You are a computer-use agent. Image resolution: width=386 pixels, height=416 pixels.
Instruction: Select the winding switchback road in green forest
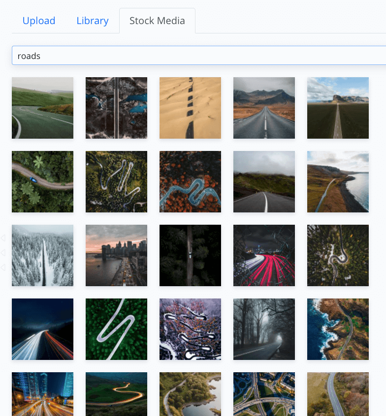pos(116,182)
